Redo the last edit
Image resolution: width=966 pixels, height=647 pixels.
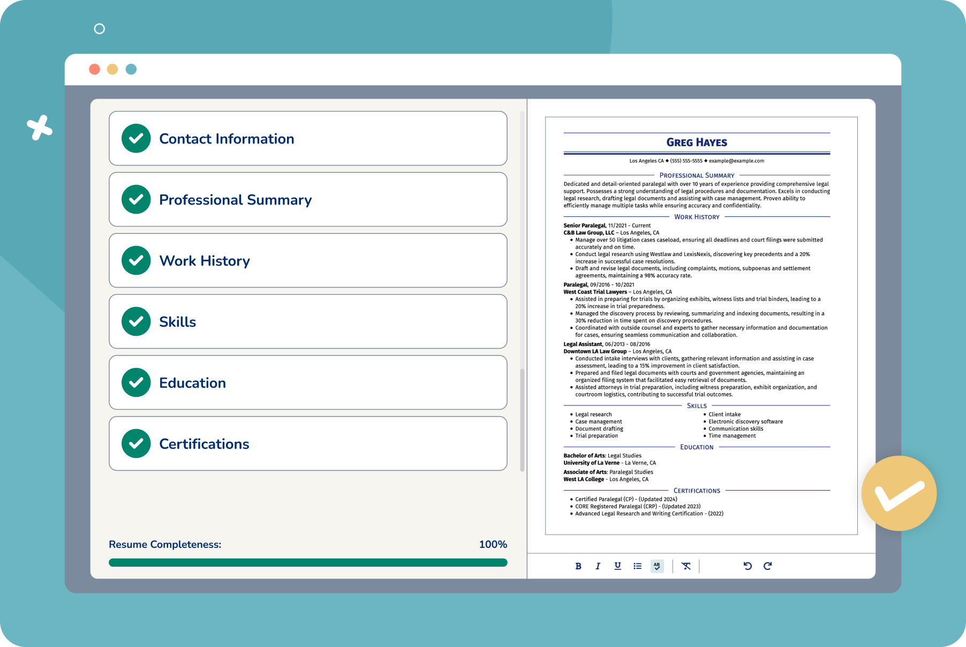[768, 566]
